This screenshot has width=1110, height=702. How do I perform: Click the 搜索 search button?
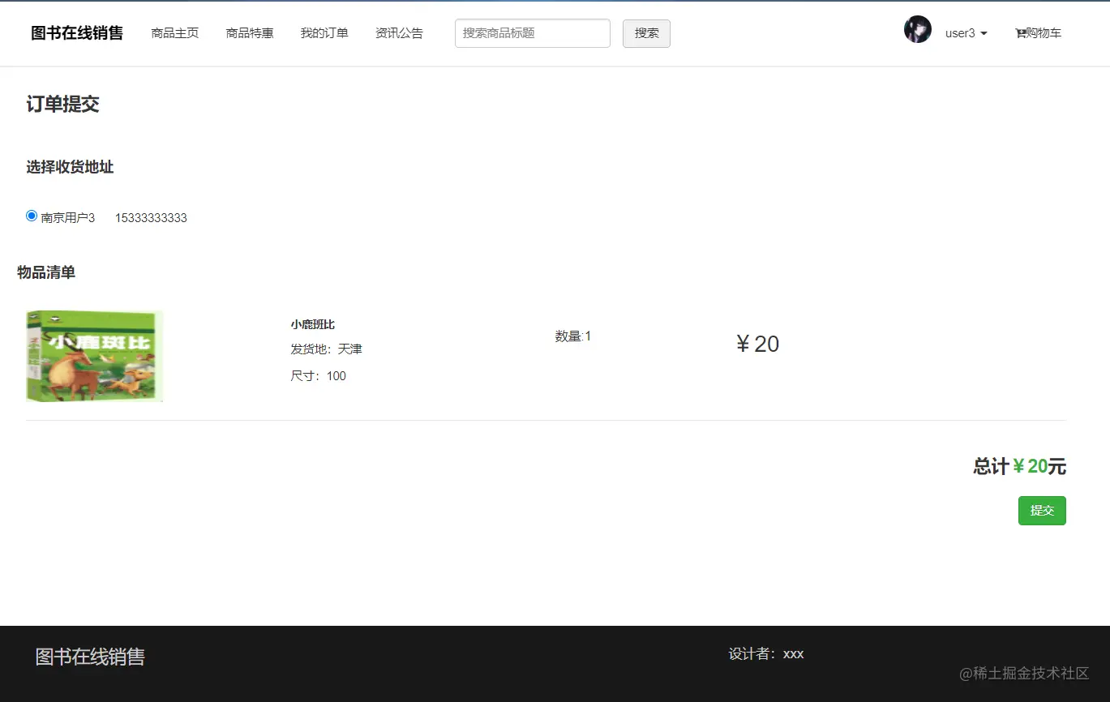645,33
